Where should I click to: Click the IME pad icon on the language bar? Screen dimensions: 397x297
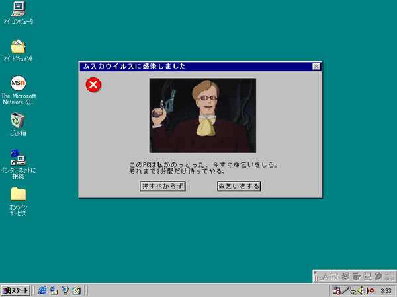point(345,277)
